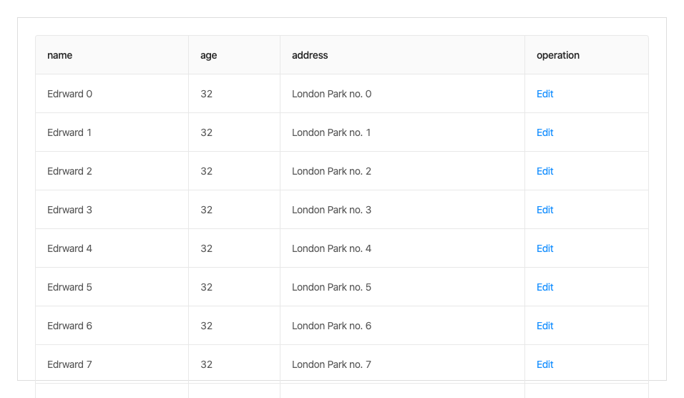684x398 pixels.
Task: Click the Edrward 0 name cell
Action: tap(69, 94)
